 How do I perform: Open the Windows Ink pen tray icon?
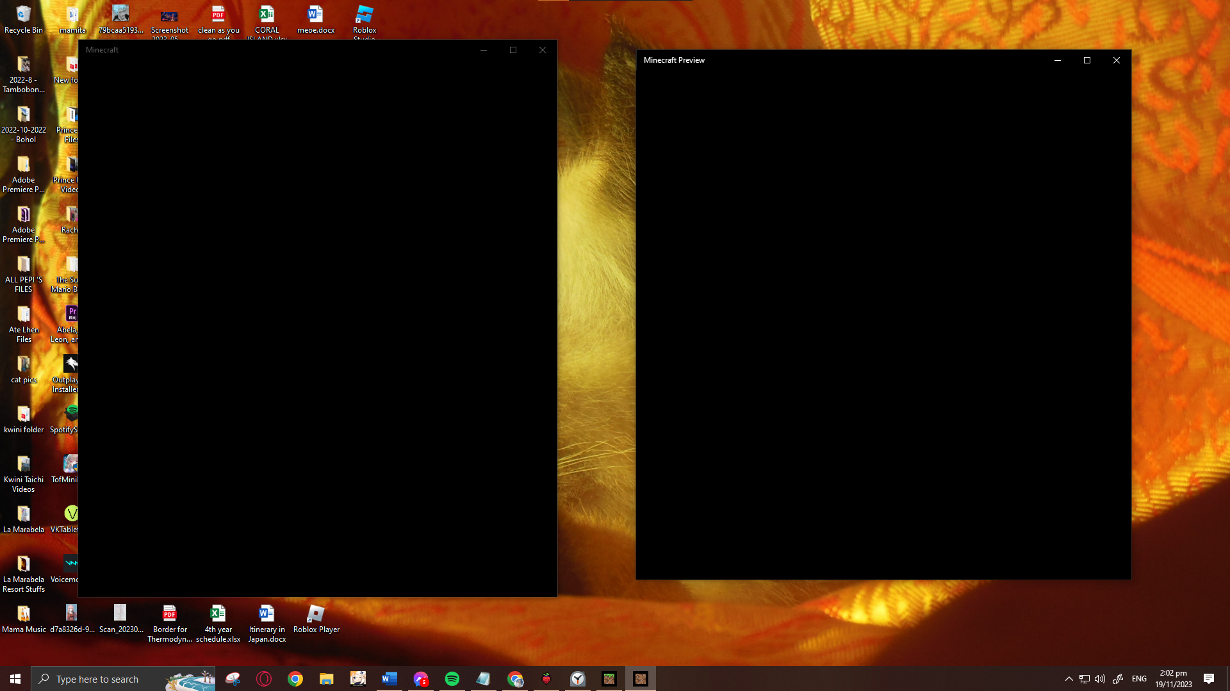pyautogui.click(x=1118, y=679)
